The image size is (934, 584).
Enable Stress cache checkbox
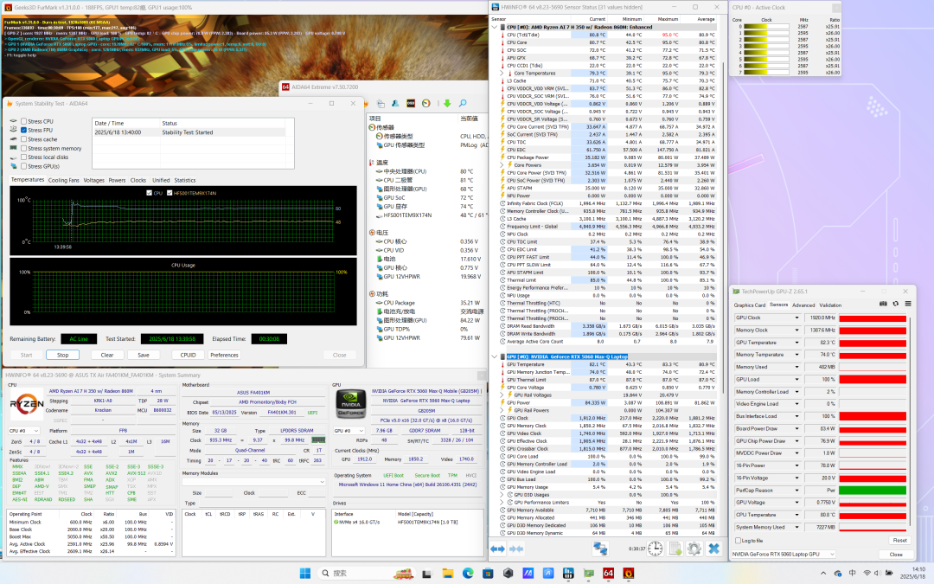pyautogui.click(x=24, y=139)
